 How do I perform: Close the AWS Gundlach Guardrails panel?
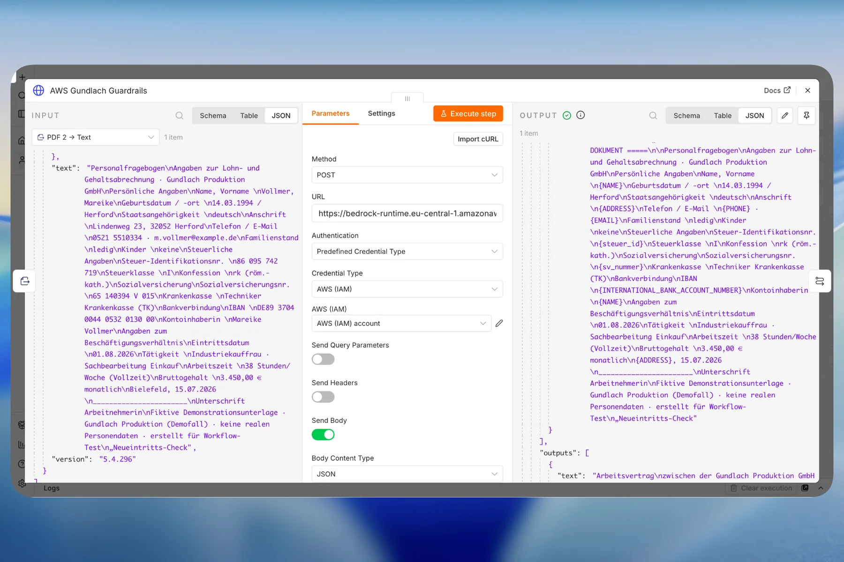coord(807,90)
